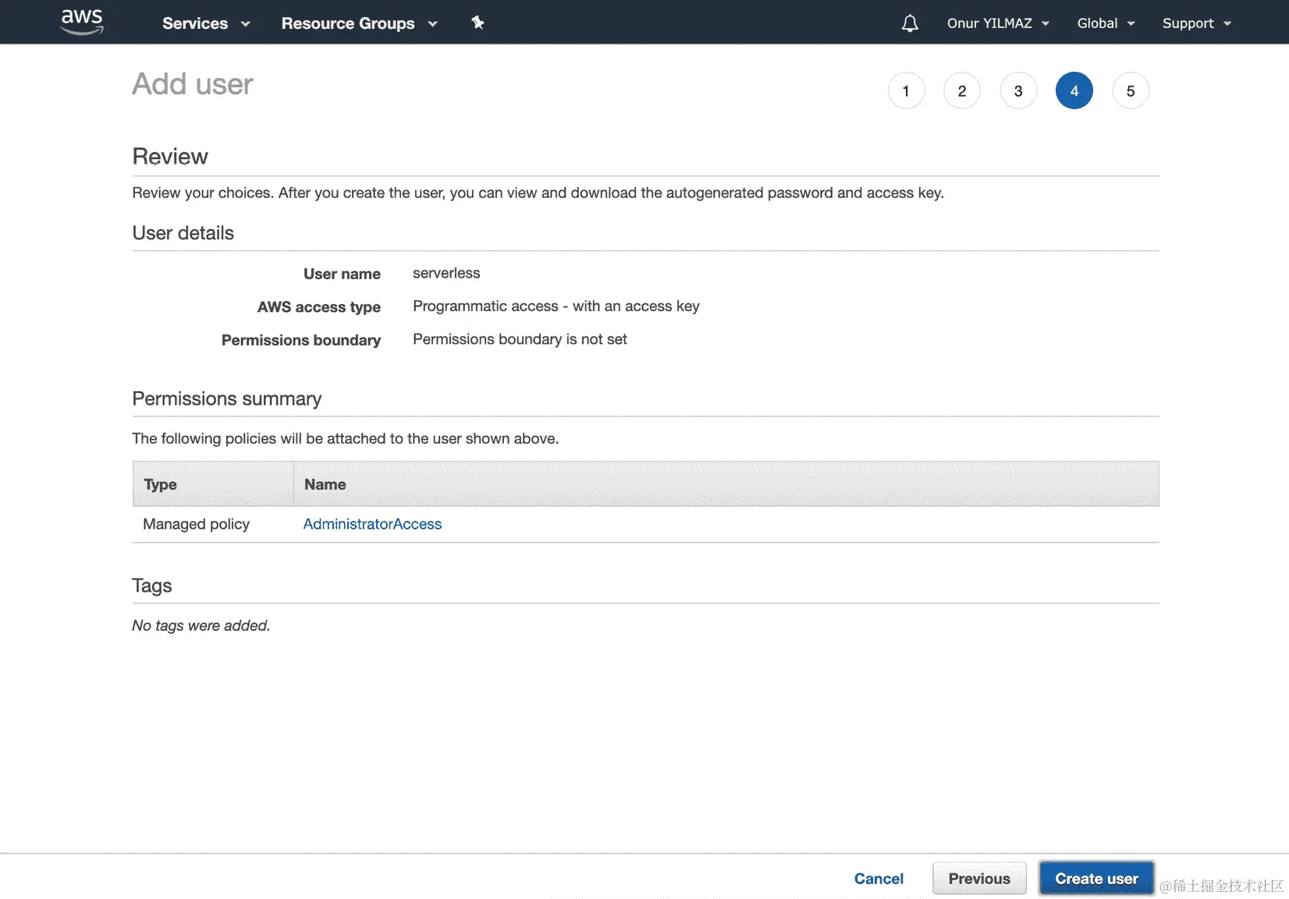Click the Create user button

1095,878
